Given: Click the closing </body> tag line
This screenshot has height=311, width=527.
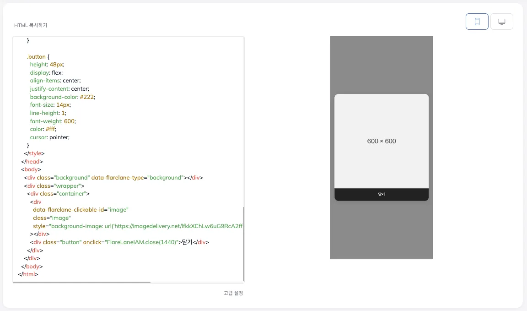Looking at the screenshot, I should [32, 267].
